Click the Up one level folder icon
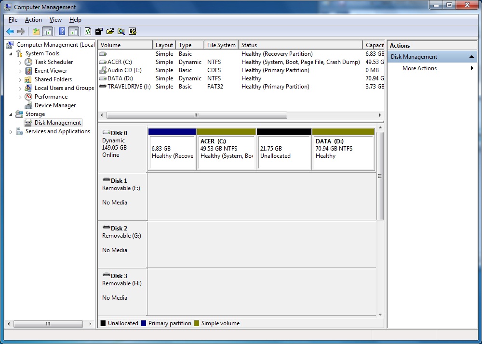The height and width of the screenshot is (344, 482). coord(35,31)
